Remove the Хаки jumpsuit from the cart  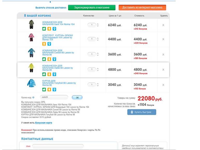[163, 25]
